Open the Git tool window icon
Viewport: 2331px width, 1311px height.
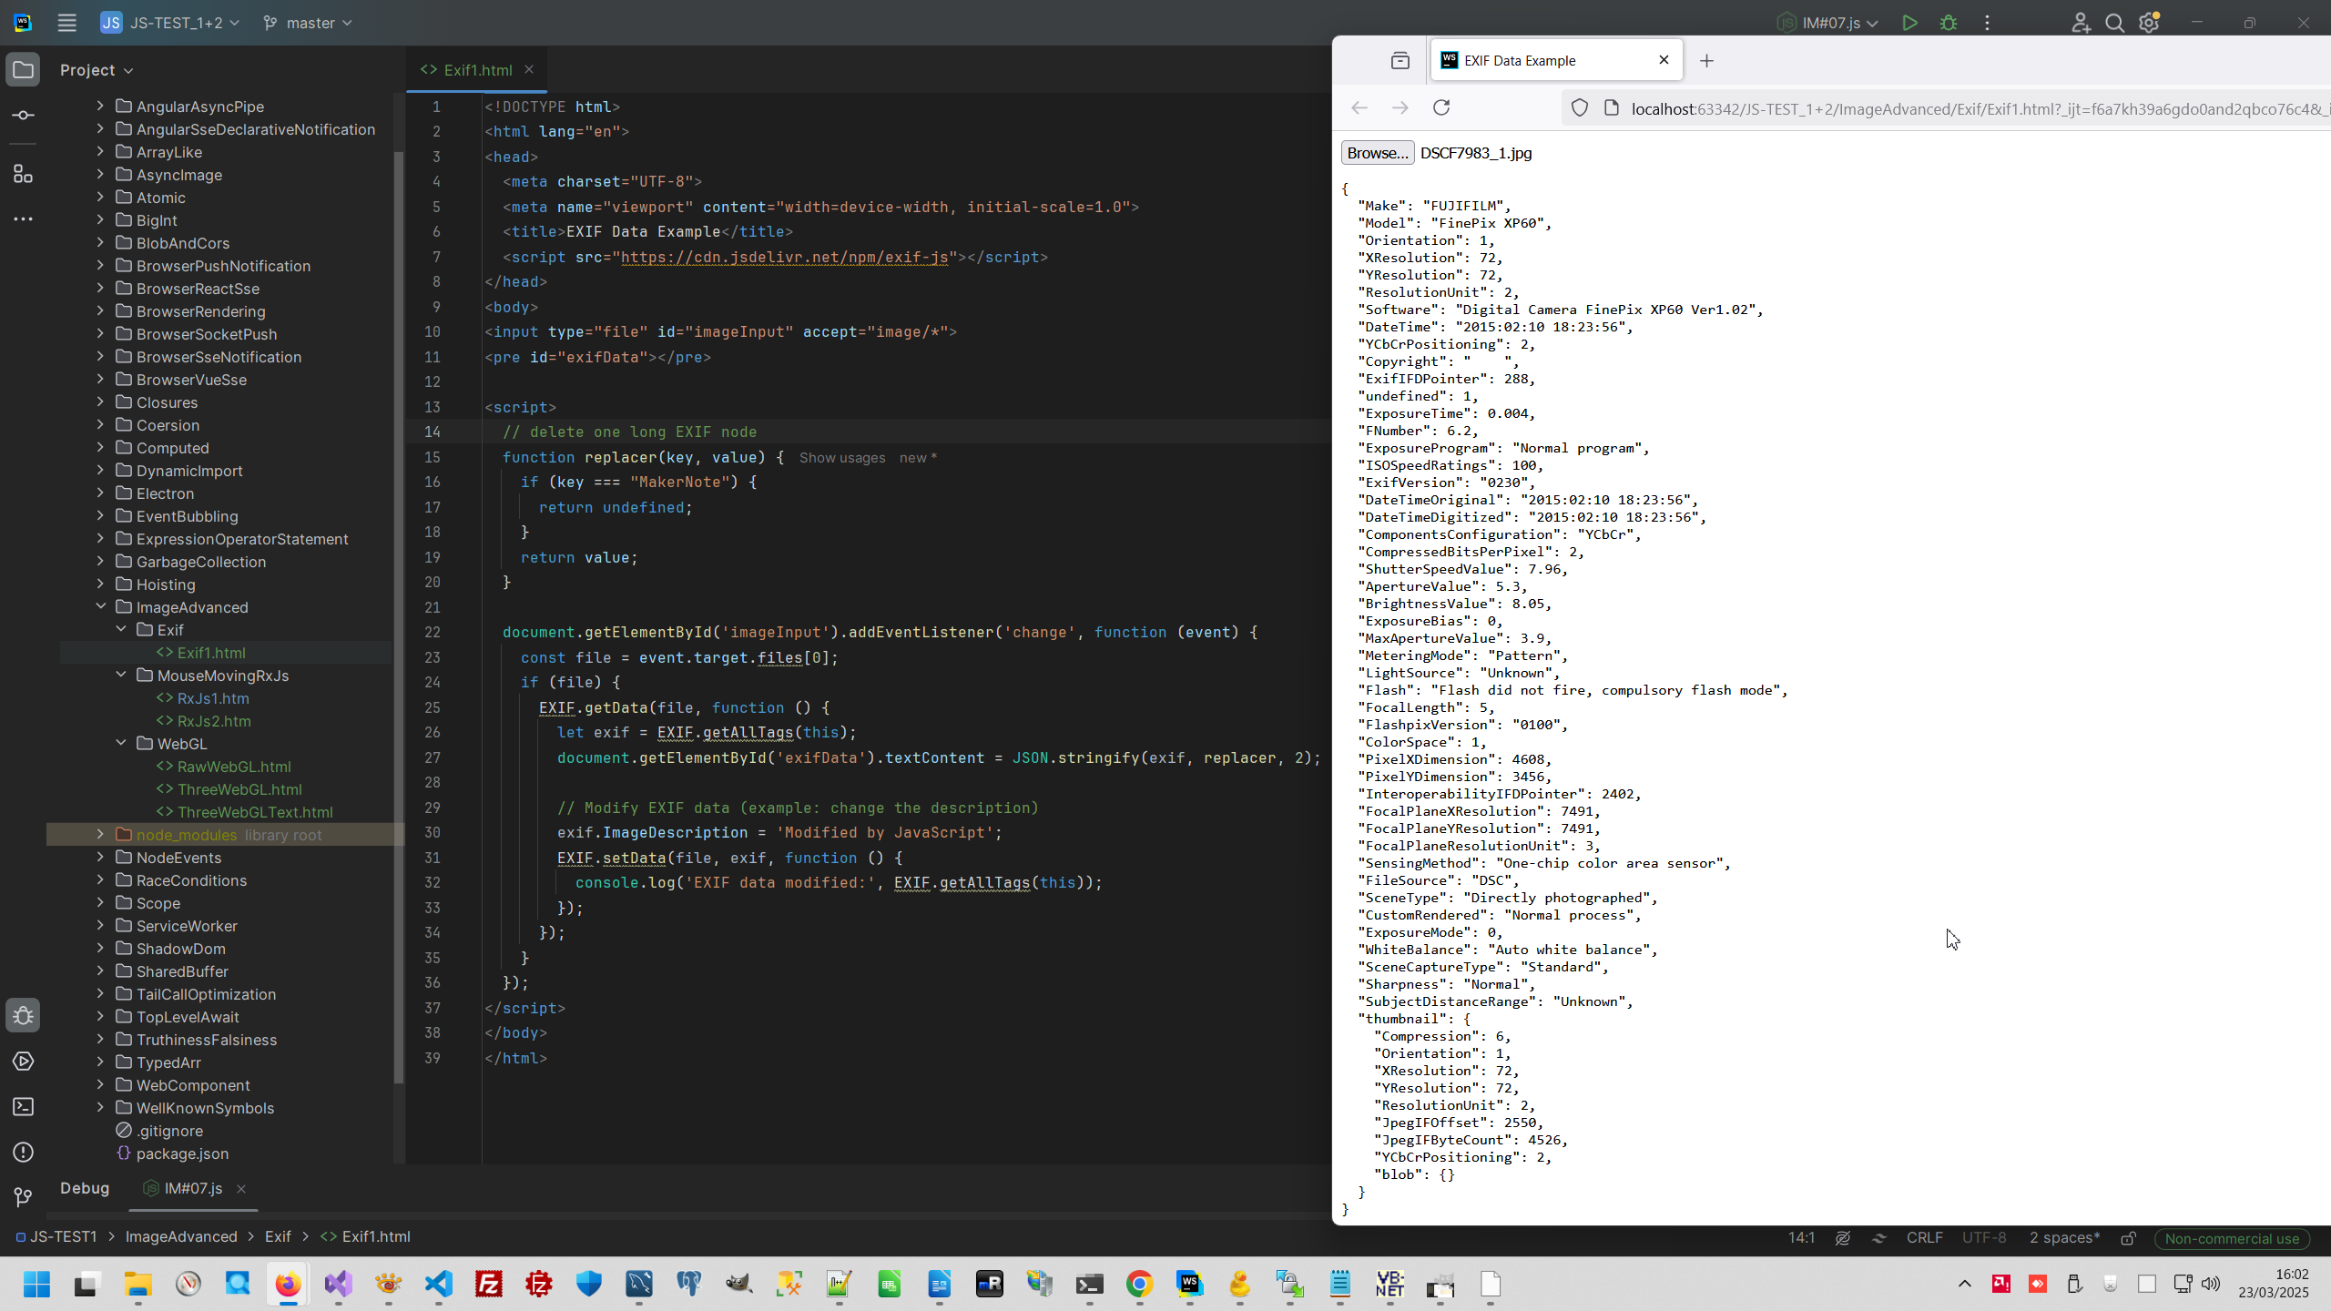(24, 1197)
